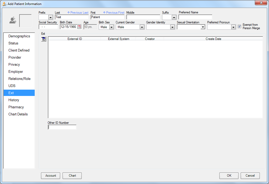
Task: Click the Other ID Number field
Action: (x=62, y=127)
